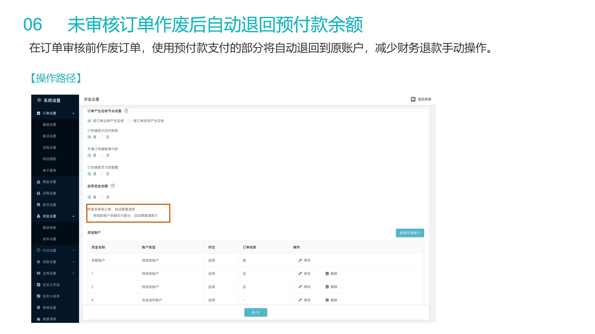Open the 电子面单 submenu item
This screenshot has height=334, width=595.
[49, 170]
